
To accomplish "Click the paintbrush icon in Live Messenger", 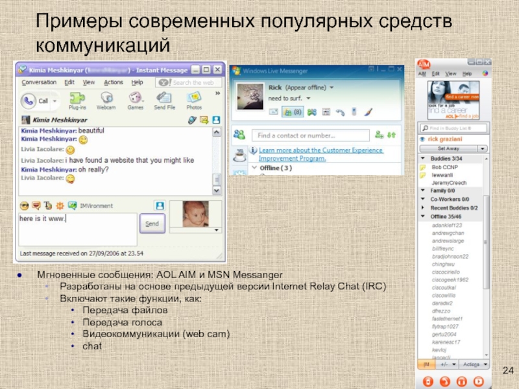I will 368,112.
